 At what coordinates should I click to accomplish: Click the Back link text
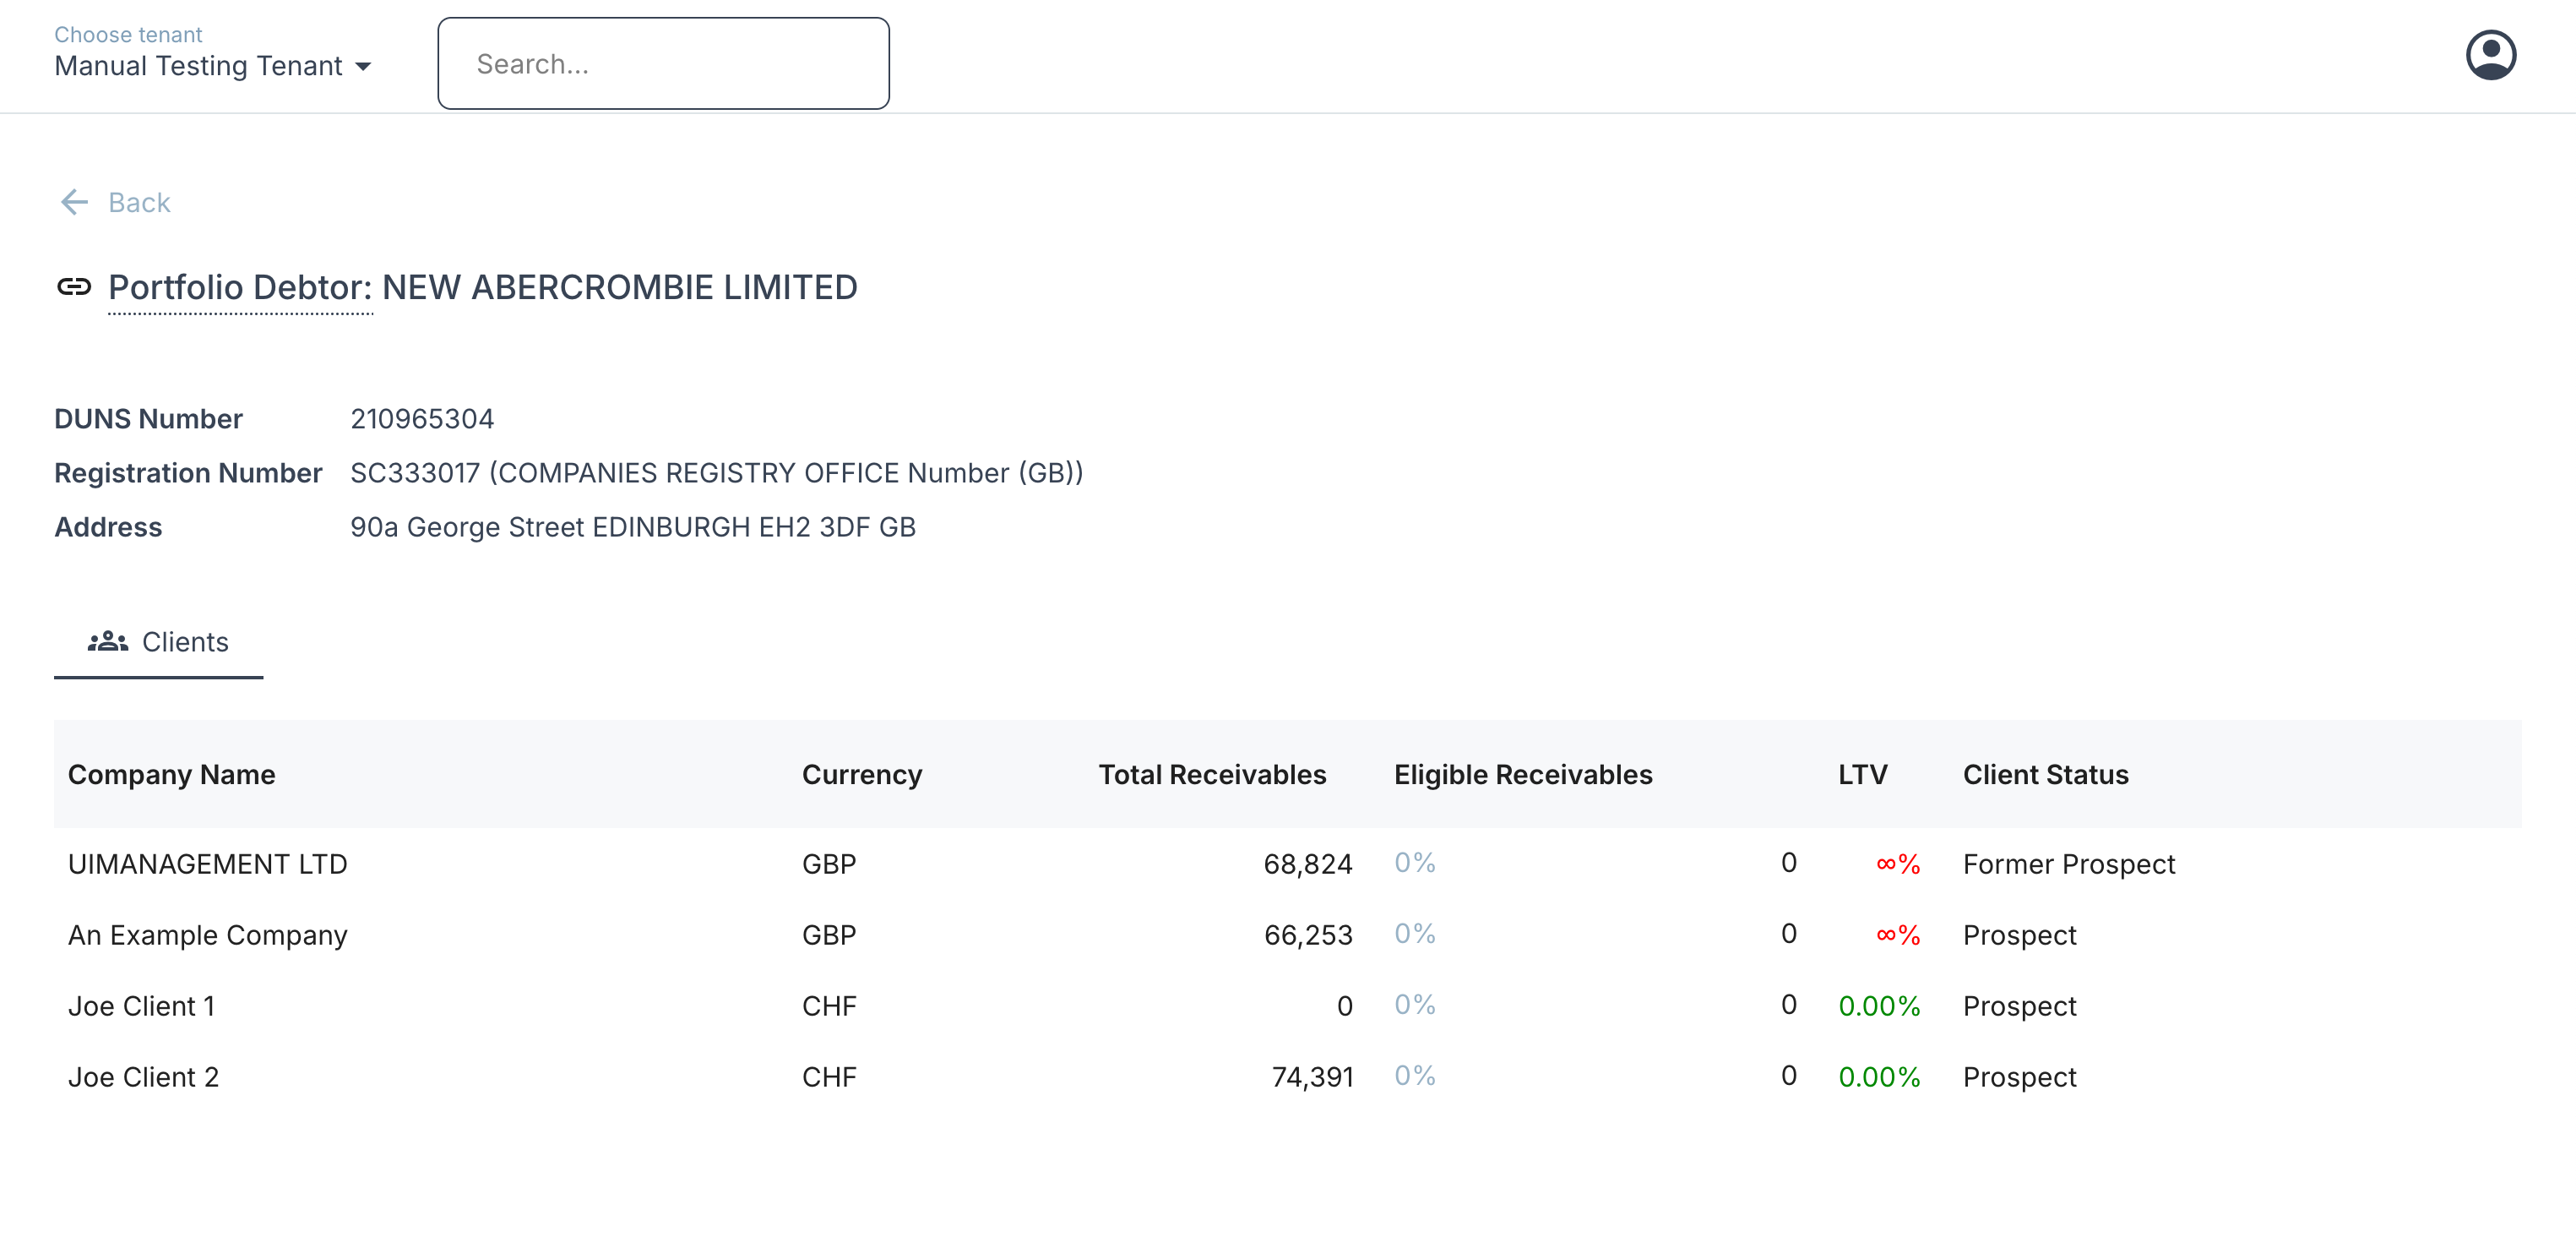point(139,202)
